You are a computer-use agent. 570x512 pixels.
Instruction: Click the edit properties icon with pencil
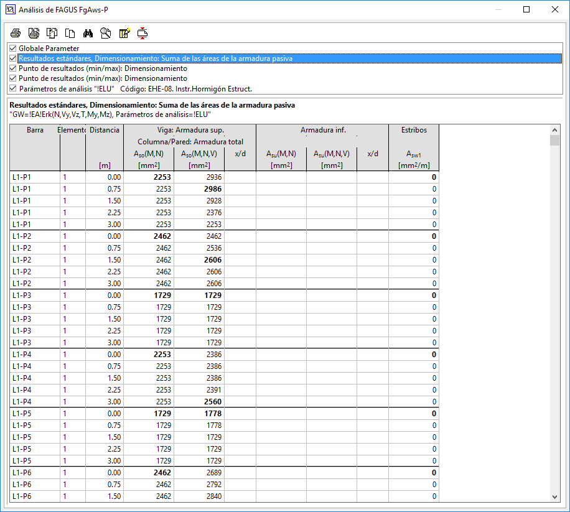coord(124,33)
